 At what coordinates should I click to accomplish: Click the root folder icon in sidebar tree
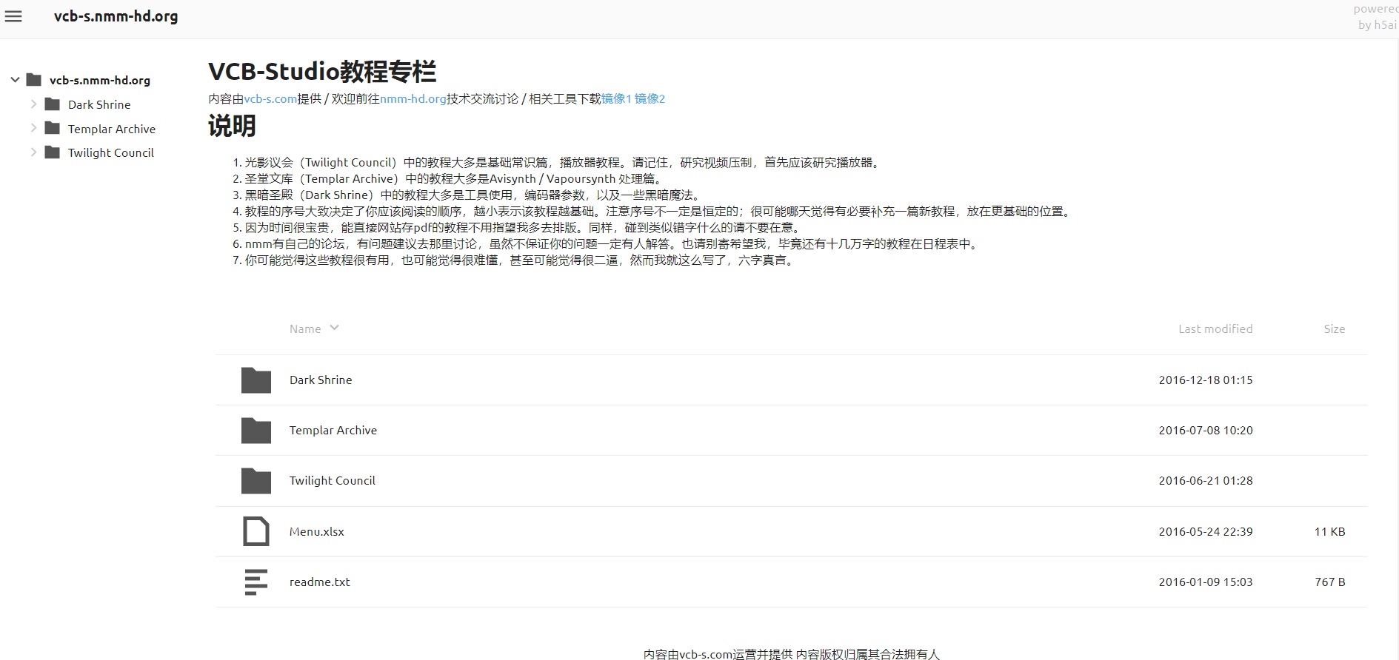[x=34, y=80]
